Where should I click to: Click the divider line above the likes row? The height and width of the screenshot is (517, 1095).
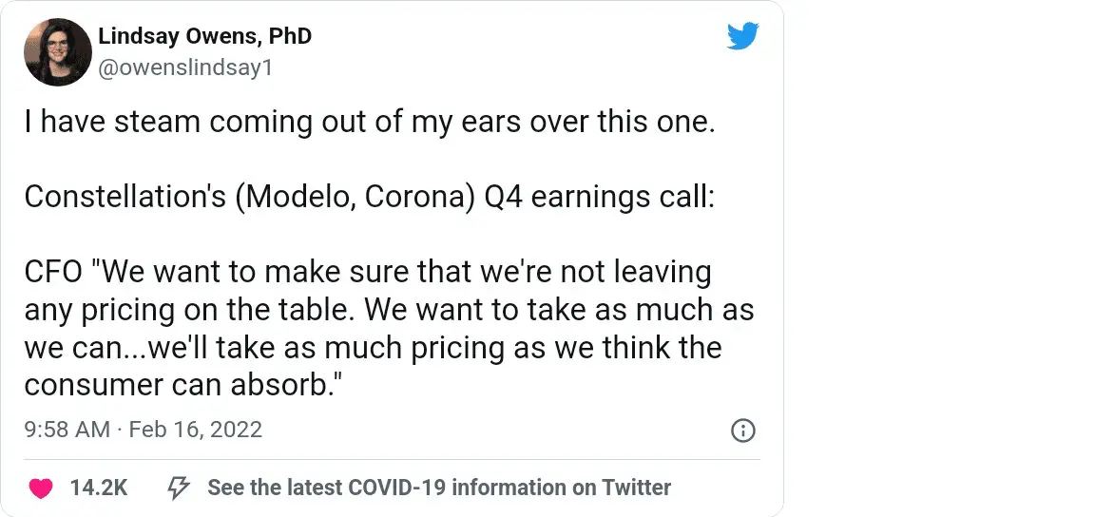click(x=392, y=460)
